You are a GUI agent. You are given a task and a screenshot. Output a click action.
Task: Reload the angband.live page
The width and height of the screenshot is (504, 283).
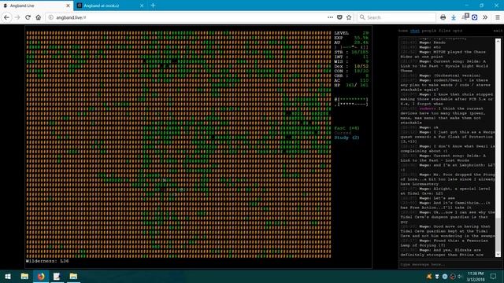[28, 17]
